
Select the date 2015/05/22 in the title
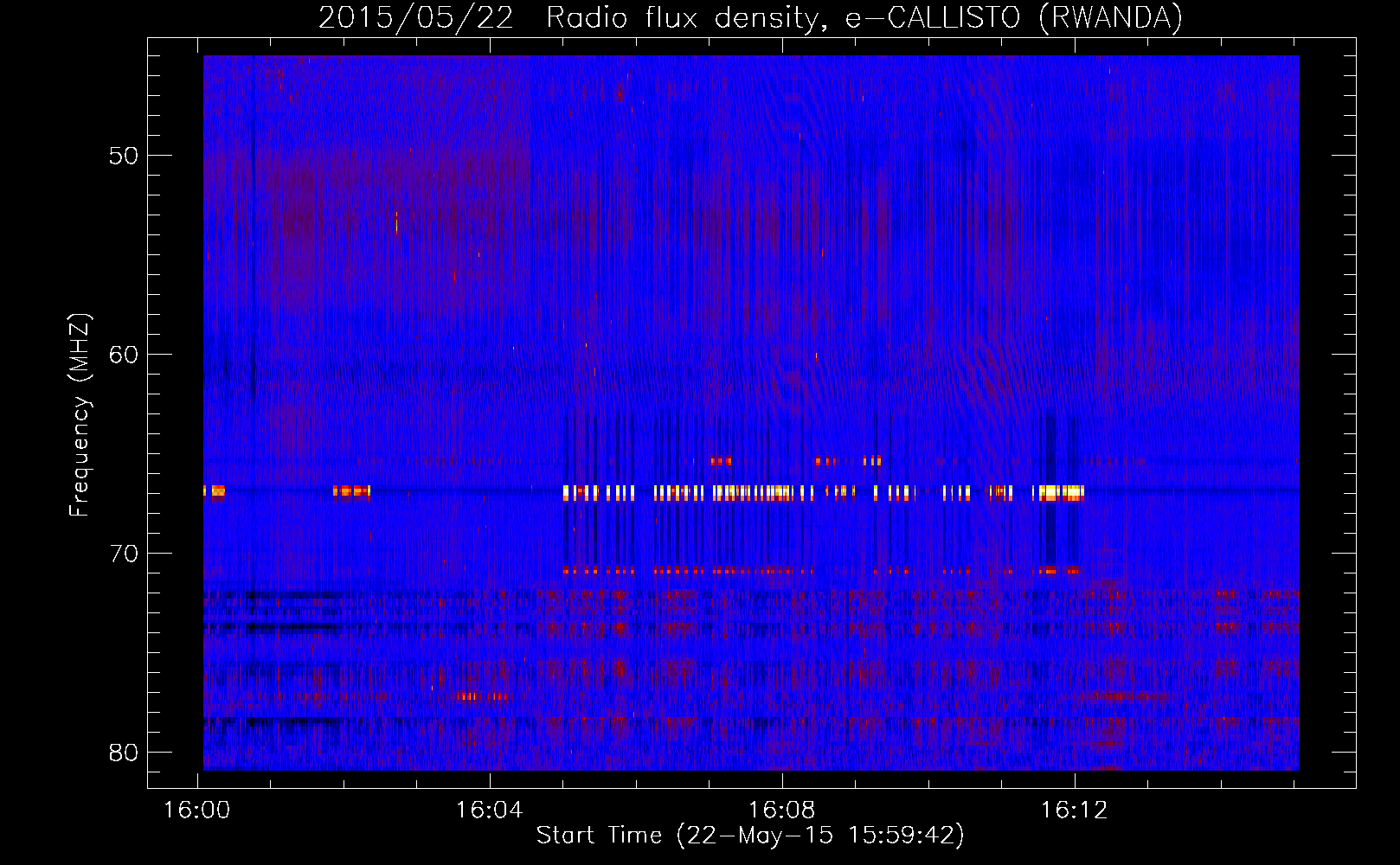point(416,17)
